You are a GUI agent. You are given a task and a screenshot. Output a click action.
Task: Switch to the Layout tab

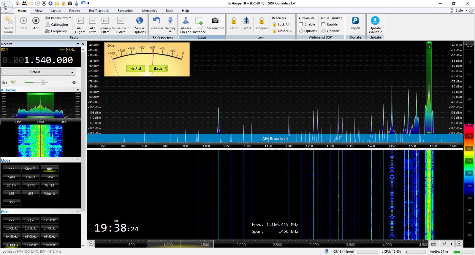(56, 11)
